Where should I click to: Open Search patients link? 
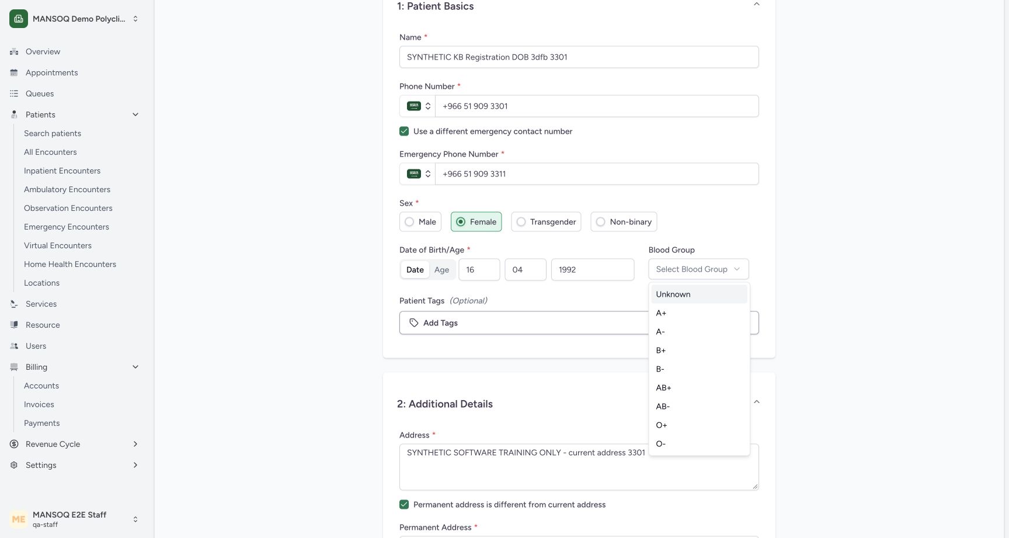pyautogui.click(x=53, y=133)
